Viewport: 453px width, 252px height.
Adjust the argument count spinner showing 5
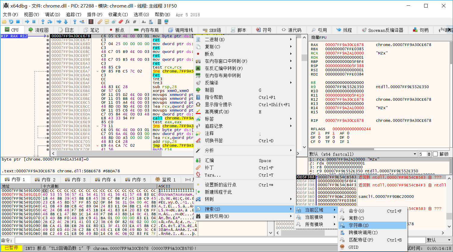pyautogui.click(x=425, y=154)
